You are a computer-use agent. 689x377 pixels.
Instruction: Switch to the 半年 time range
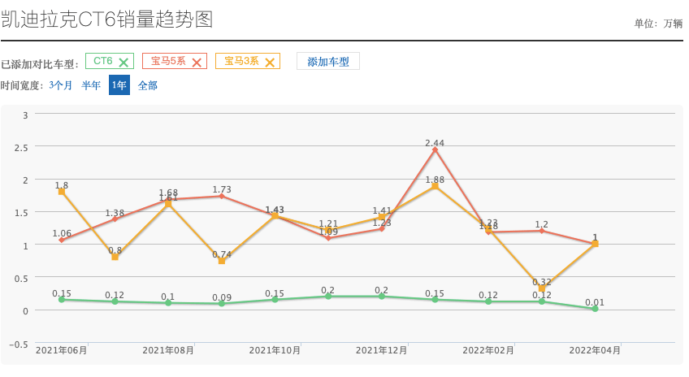pos(91,85)
